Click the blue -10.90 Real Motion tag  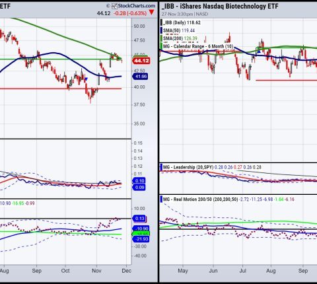[x=141, y=229]
